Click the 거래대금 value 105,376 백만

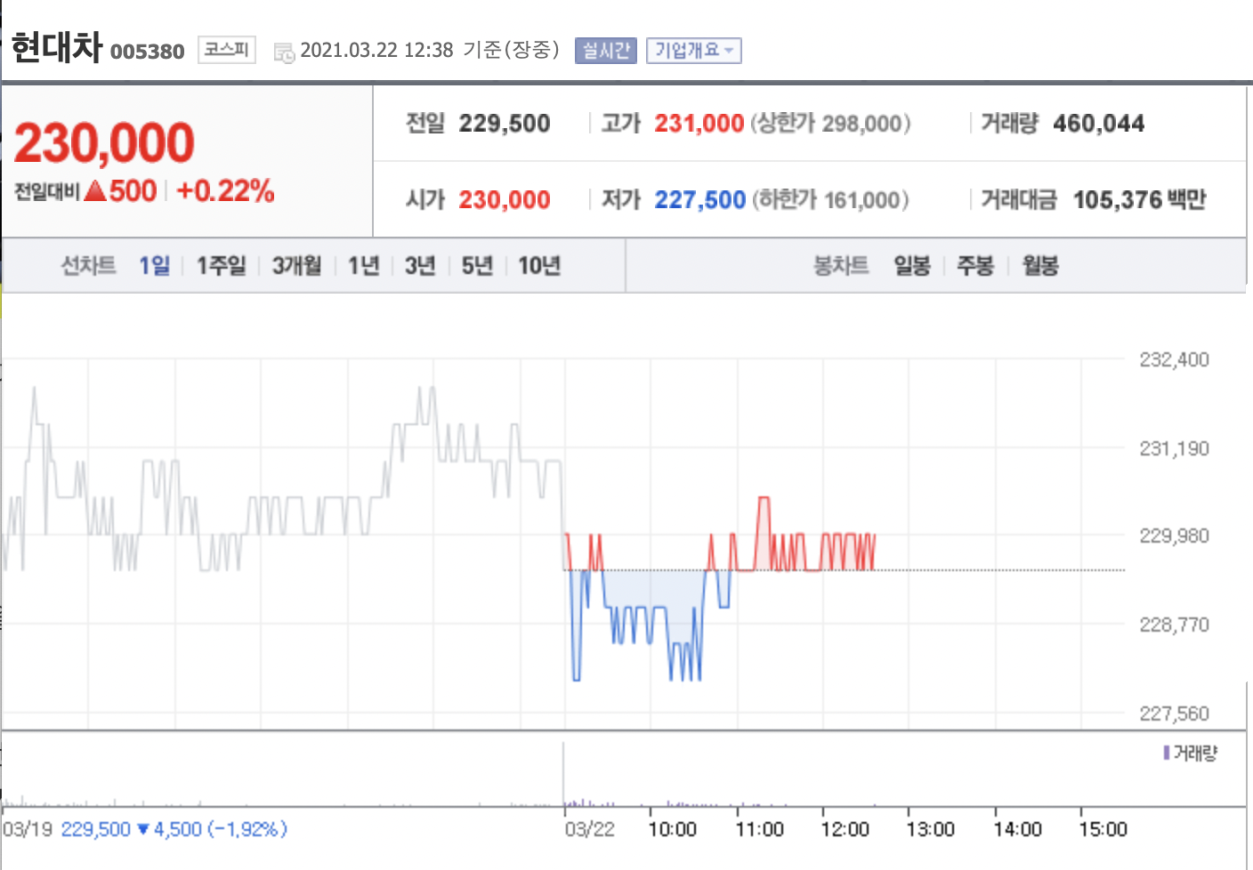click(x=1140, y=200)
